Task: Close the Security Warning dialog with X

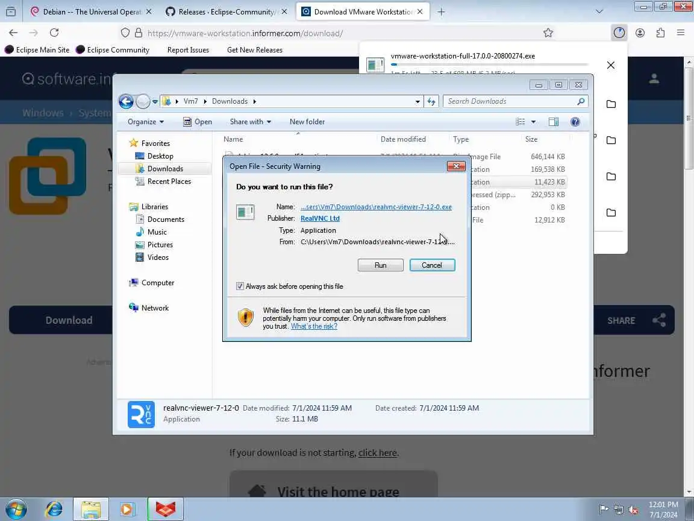Action: 456,166
